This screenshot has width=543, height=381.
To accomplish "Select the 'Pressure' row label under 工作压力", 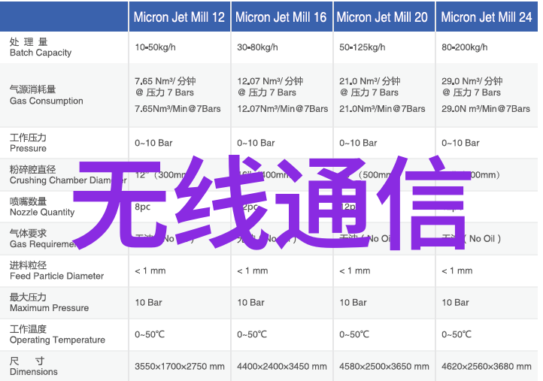I will click(x=28, y=149).
